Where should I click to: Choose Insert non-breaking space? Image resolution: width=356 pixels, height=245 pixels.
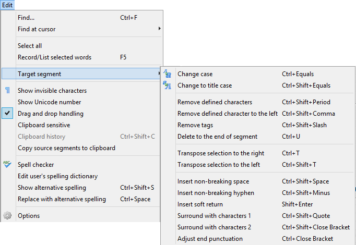pyautogui.click(x=213, y=181)
